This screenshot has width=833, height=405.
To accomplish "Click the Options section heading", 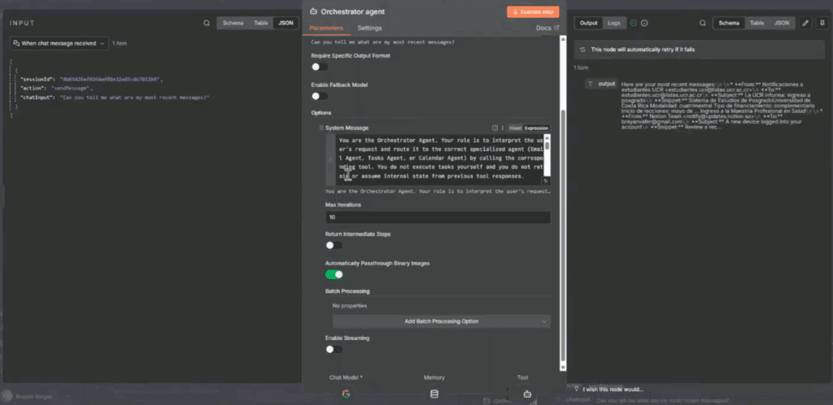I will click(321, 112).
